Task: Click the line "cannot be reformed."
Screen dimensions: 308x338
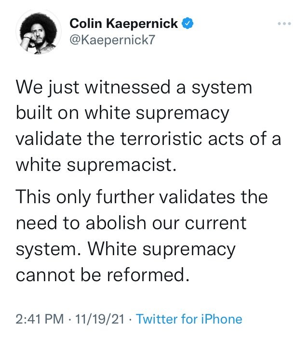Action: (101, 275)
